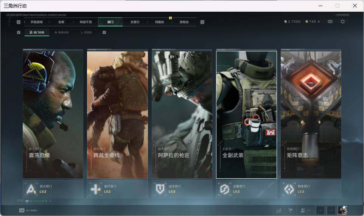Open the flag icon in the bottom bar
The width and height of the screenshot is (364, 216).
[x=291, y=210]
